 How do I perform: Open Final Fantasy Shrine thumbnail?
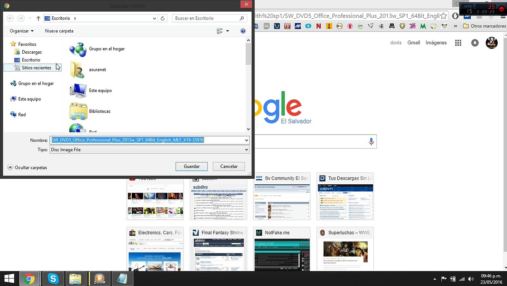(x=218, y=249)
